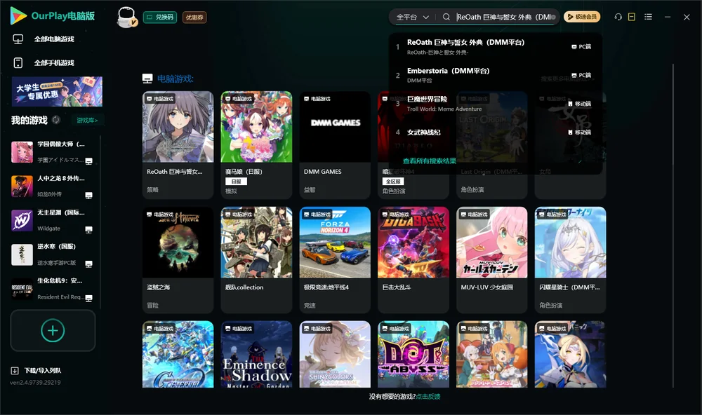702x415 pixels.
Task: Focus the search box with ReOath text
Action: pyautogui.click(x=506, y=17)
